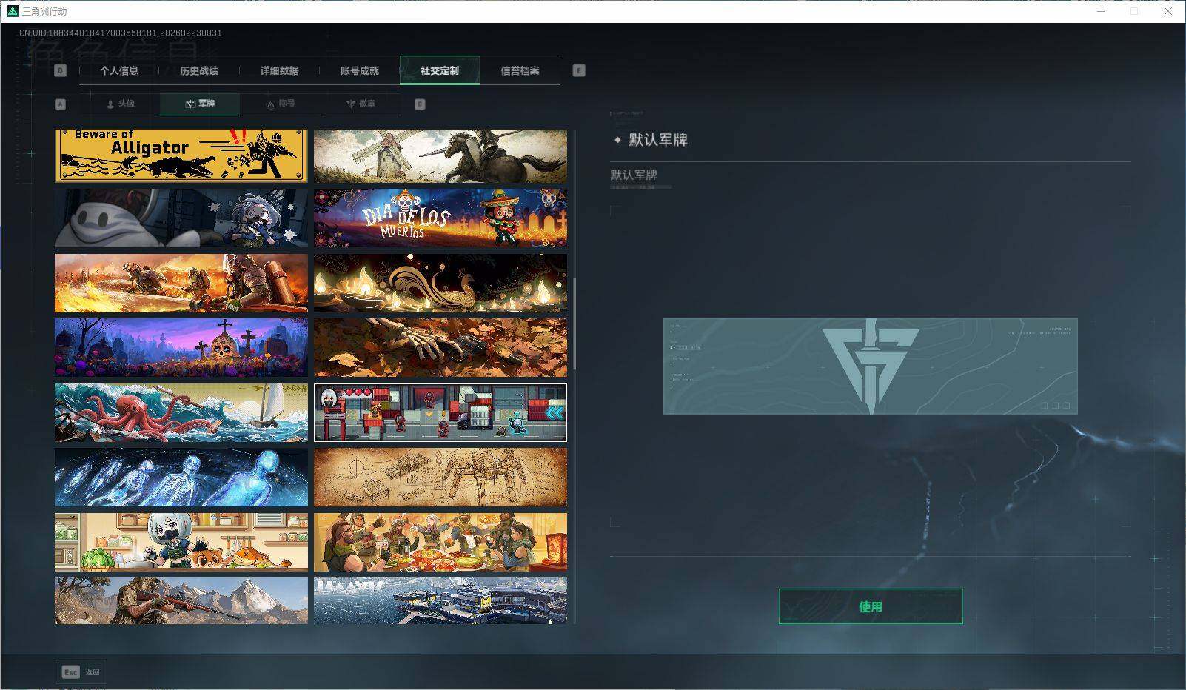Select the naval base at sea dog tag
Viewport: 1186px width, 690px height.
point(440,600)
